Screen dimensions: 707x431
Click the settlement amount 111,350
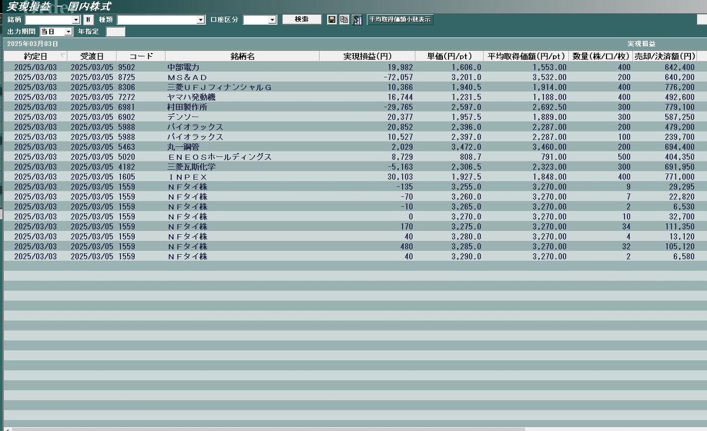(x=680, y=227)
